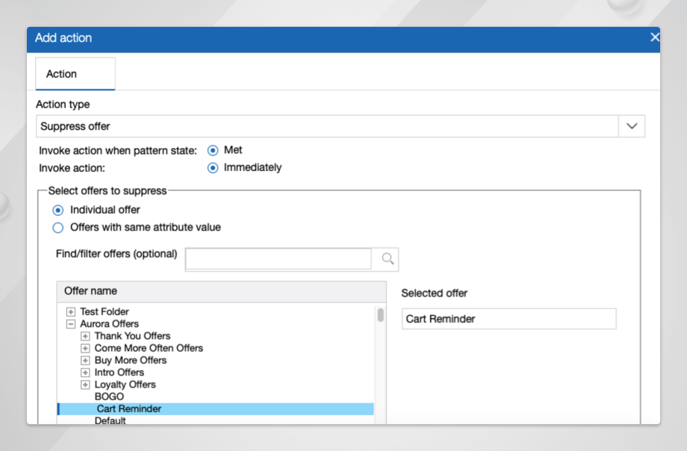Choose Offers with same attribute value
Viewport: 687px width, 451px height.
(x=58, y=228)
